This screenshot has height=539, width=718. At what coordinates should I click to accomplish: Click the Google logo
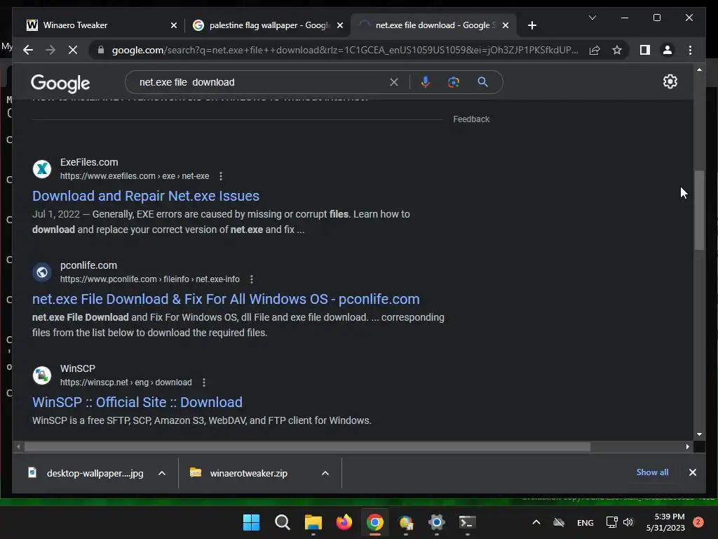[60, 83]
